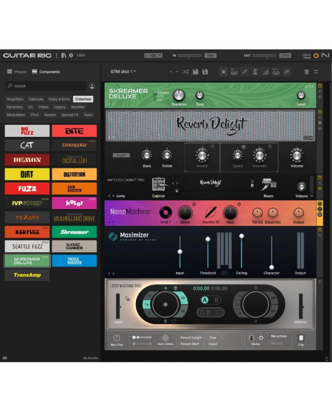Click next arrow for Record Start

pos(222,344)
